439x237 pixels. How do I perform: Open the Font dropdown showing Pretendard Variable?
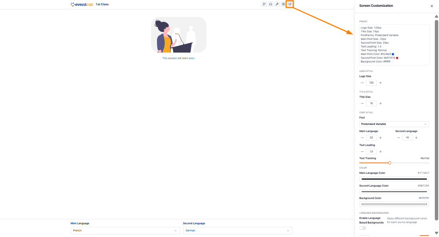394,124
